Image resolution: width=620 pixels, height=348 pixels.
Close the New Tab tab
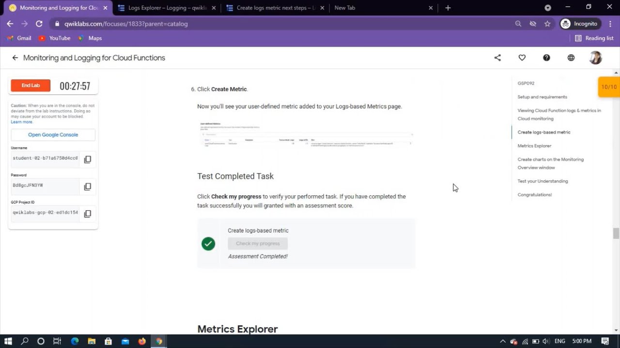(431, 8)
